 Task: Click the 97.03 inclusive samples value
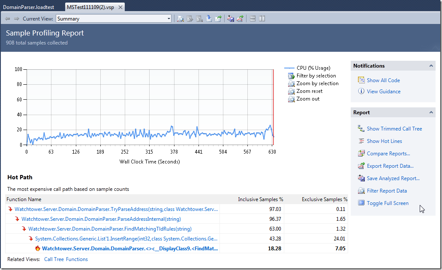tap(275, 209)
